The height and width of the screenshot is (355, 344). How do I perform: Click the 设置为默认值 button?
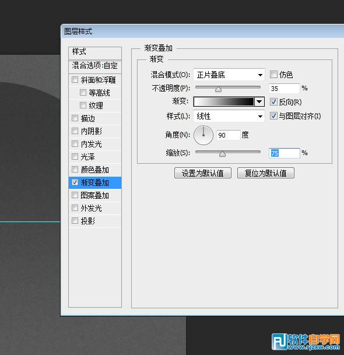tap(203, 173)
